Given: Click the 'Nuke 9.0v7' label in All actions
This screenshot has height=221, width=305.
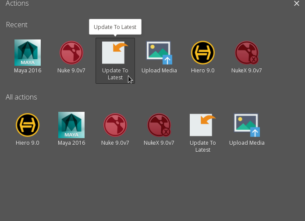Looking at the screenshot, I should tap(115, 143).
